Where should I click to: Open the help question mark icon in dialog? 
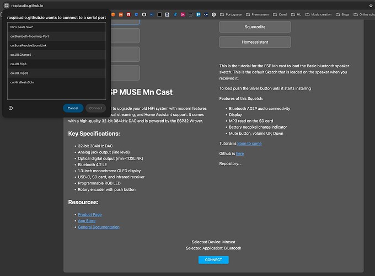click(x=11, y=108)
